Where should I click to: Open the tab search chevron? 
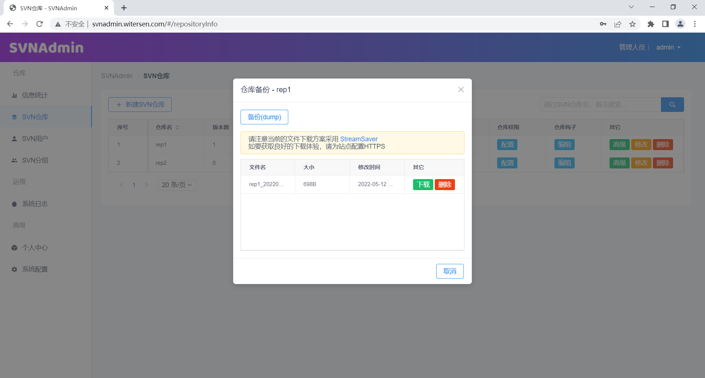coord(631,7)
